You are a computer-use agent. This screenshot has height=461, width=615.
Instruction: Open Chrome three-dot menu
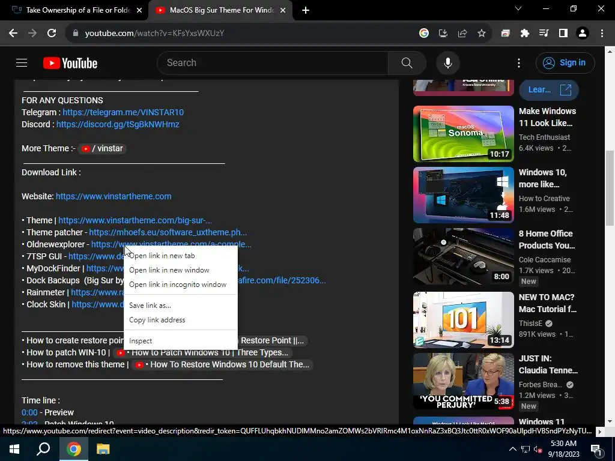(602, 34)
